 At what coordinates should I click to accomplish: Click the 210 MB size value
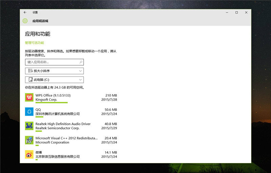click(x=111, y=95)
